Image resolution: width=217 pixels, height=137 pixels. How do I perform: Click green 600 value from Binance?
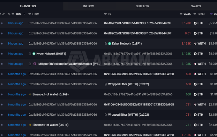coord(188,94)
